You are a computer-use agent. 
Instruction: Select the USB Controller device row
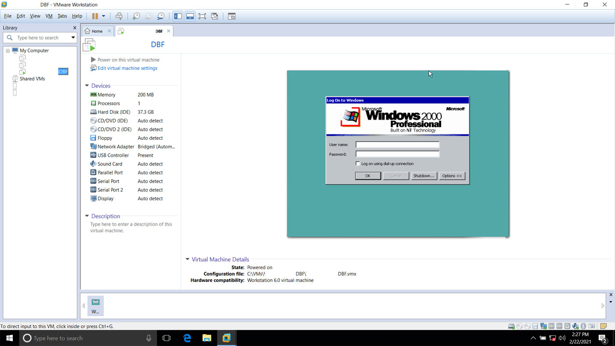[x=133, y=155]
